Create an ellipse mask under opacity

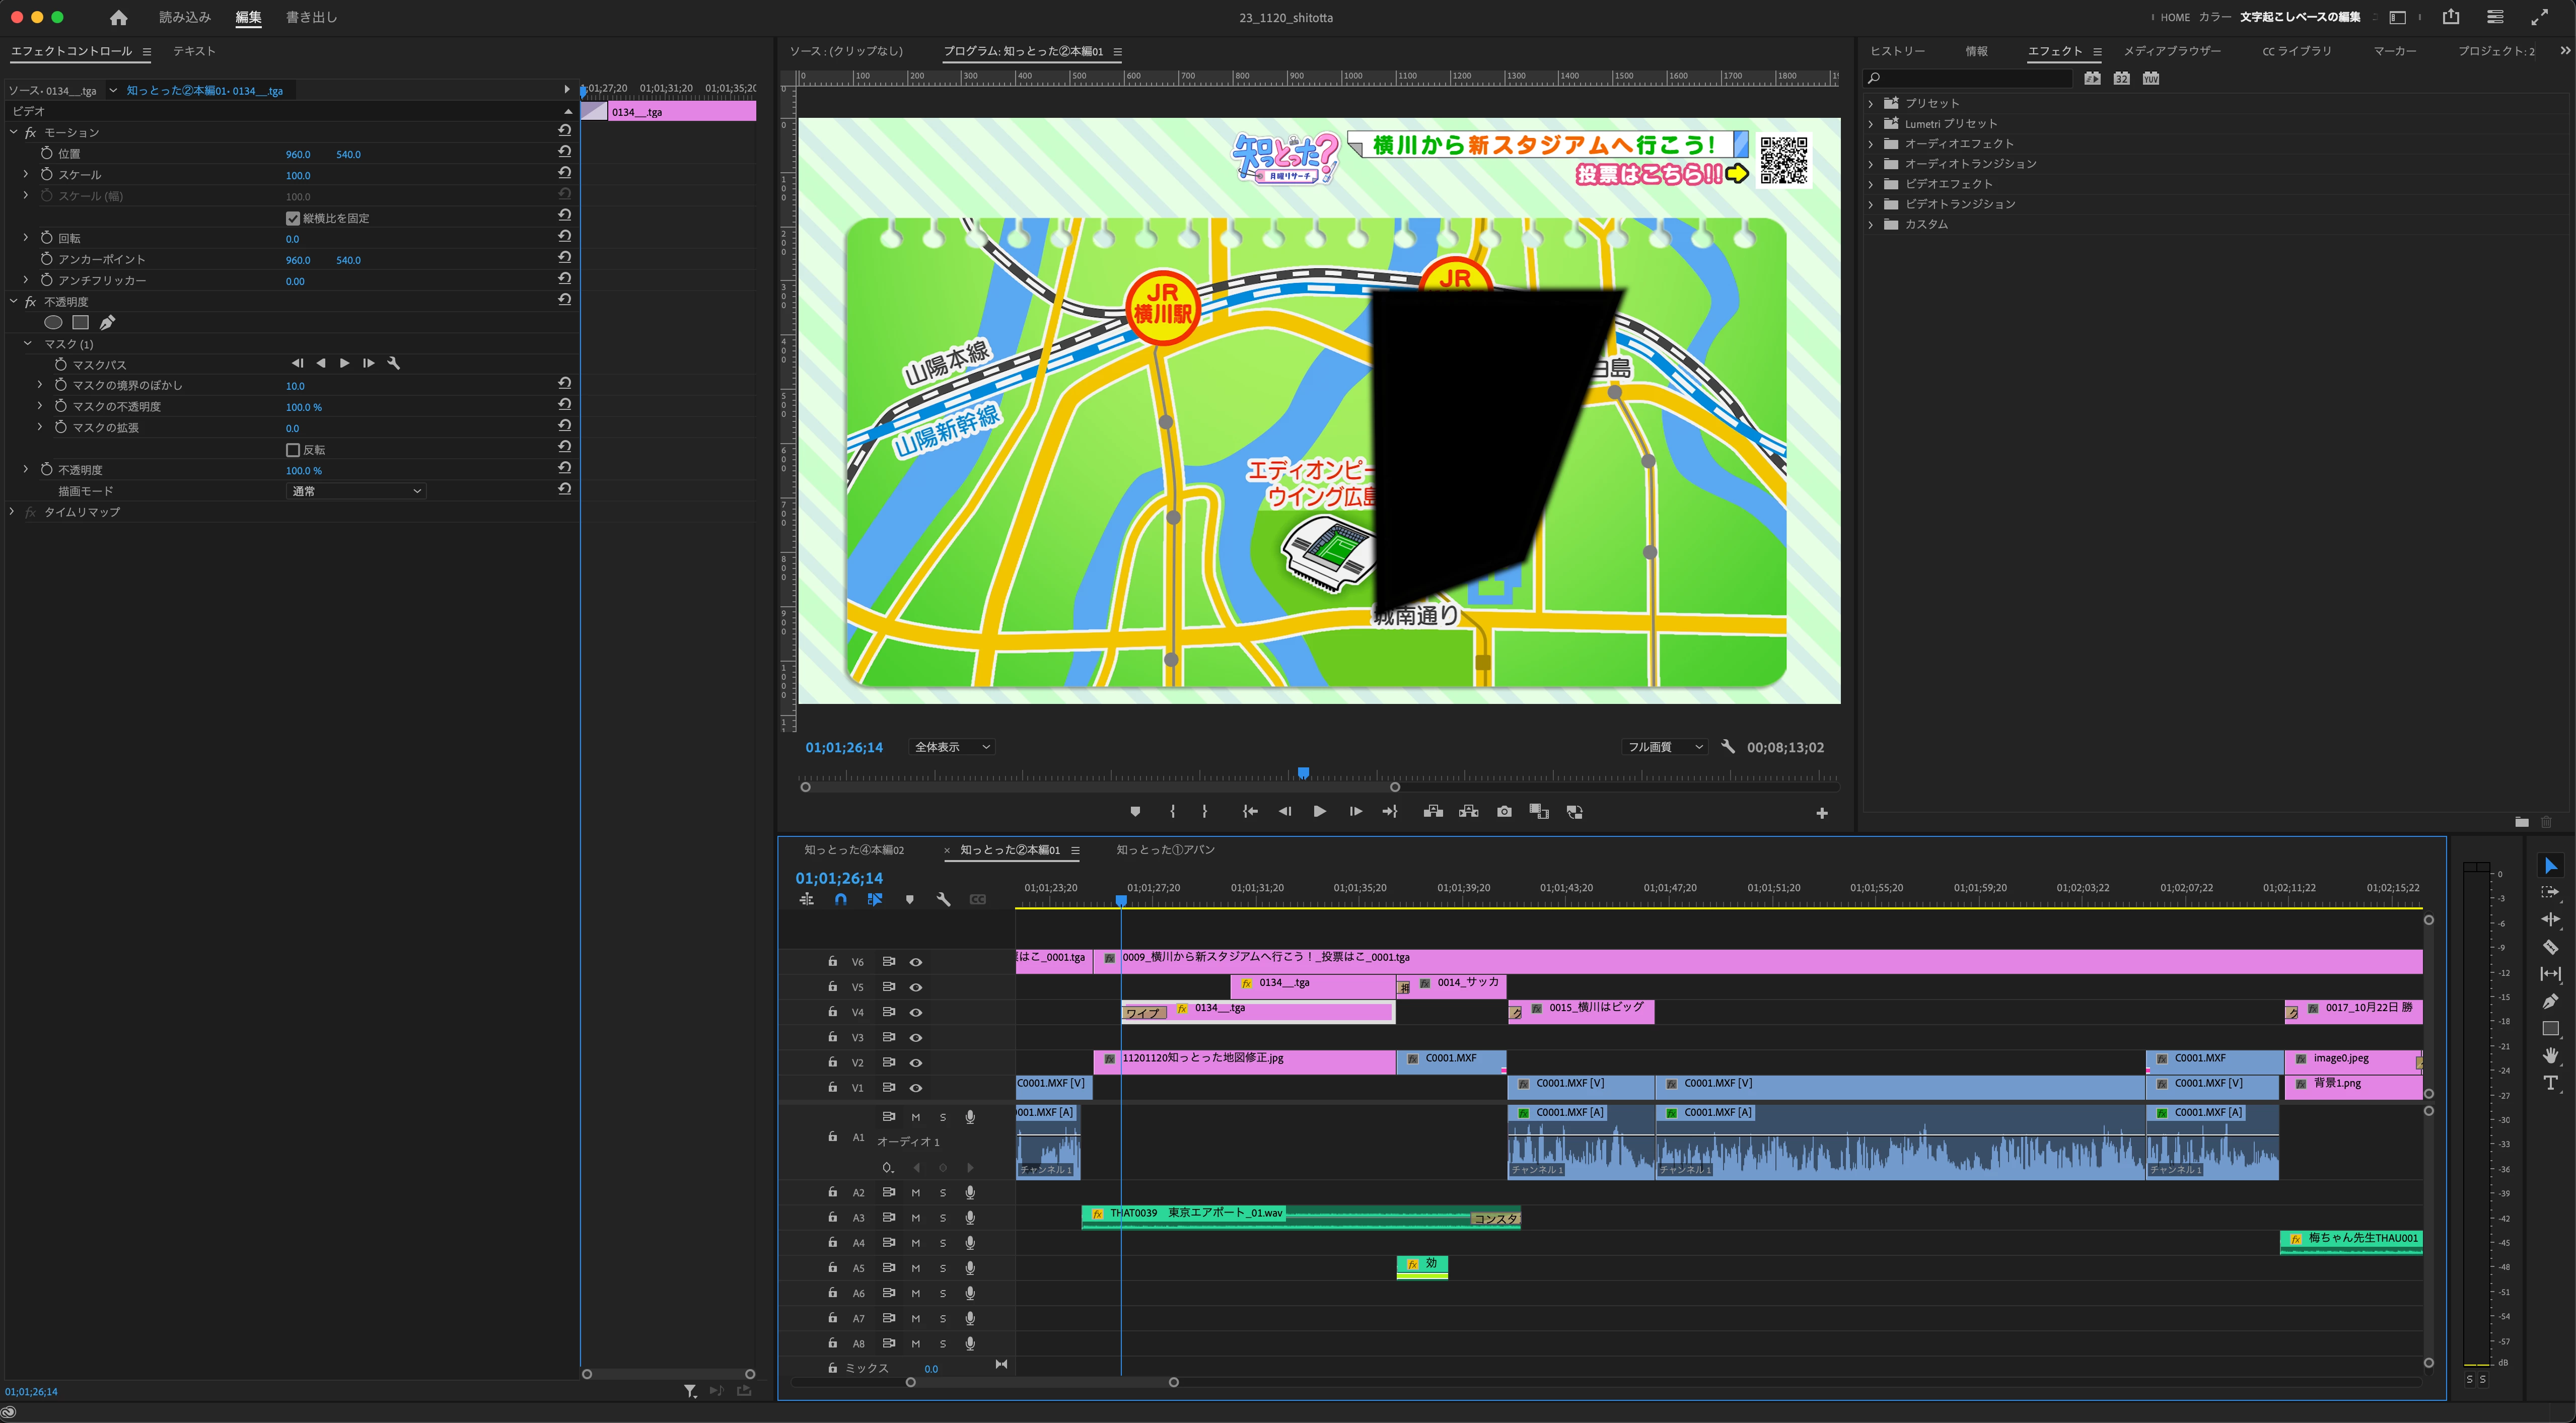coord(54,322)
